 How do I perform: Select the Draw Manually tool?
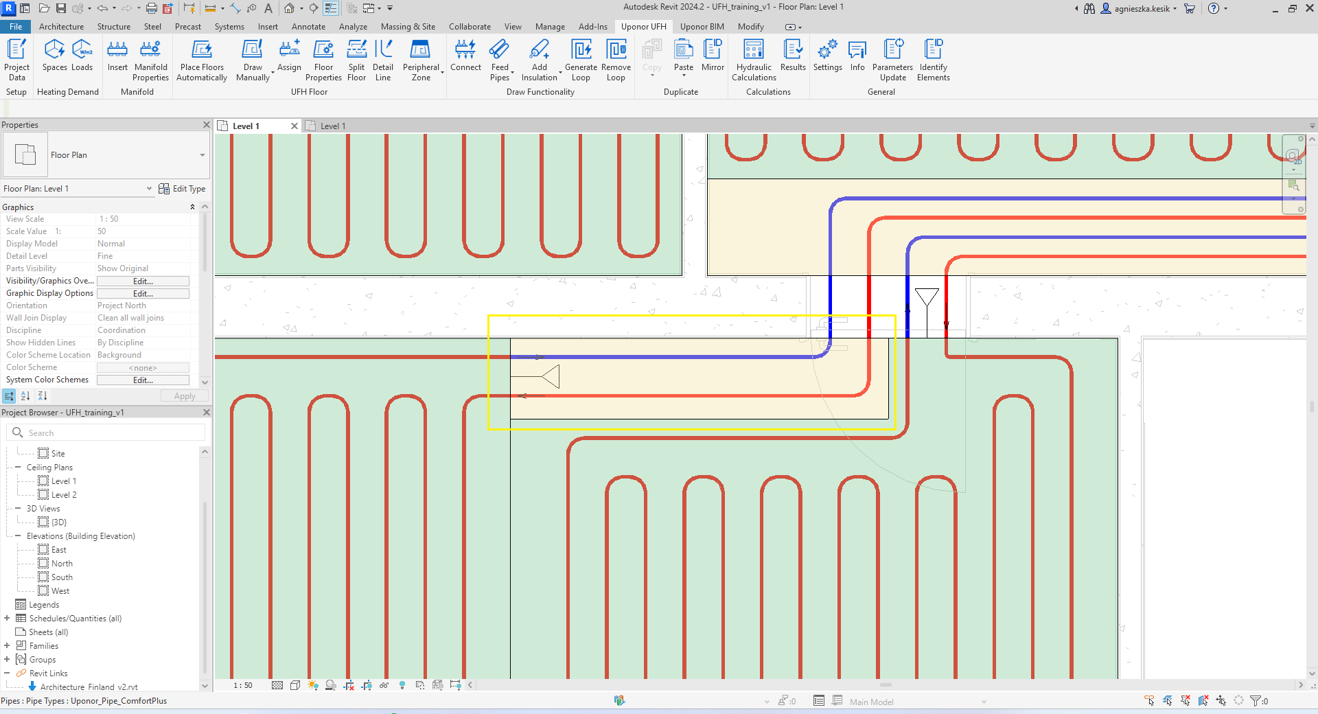[253, 60]
